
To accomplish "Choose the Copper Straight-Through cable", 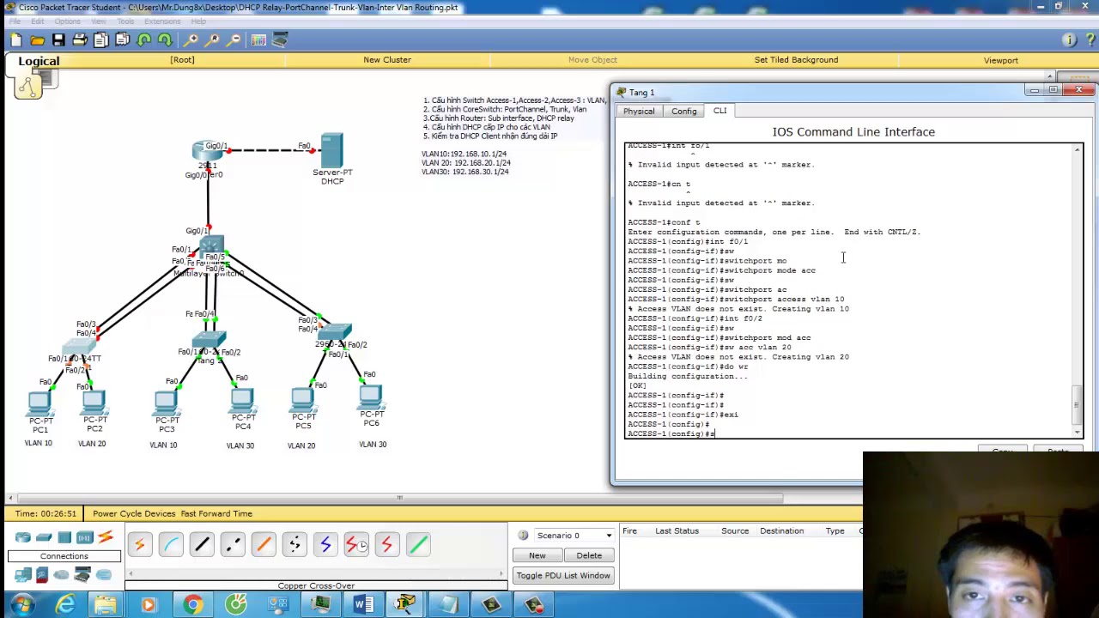I will pos(202,544).
